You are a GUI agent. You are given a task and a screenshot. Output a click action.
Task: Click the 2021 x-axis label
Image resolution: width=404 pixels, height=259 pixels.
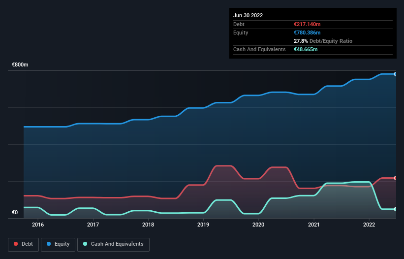click(314, 225)
